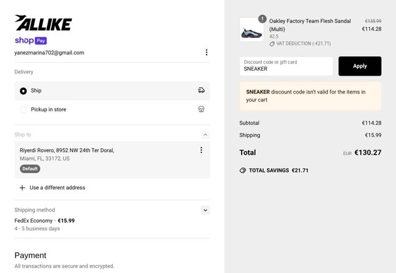Viewport: 396px width, 273px height.
Task: Click the delivery truck icon in Ship row
Action: [x=201, y=90]
